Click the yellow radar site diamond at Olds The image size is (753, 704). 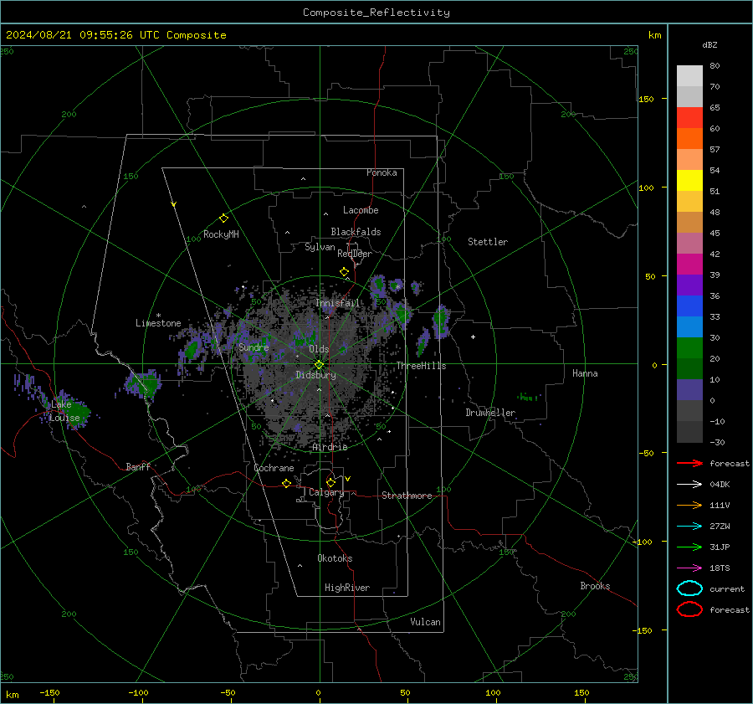[x=320, y=365]
